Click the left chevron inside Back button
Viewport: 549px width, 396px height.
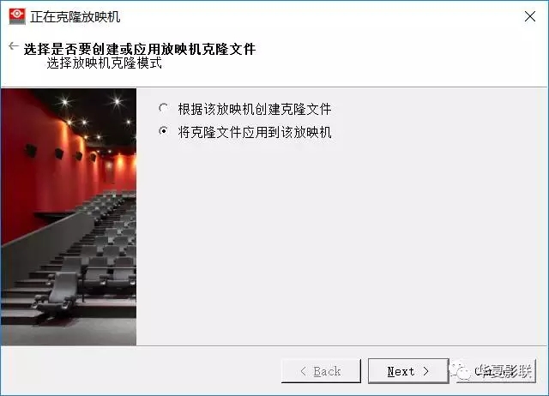coord(303,371)
